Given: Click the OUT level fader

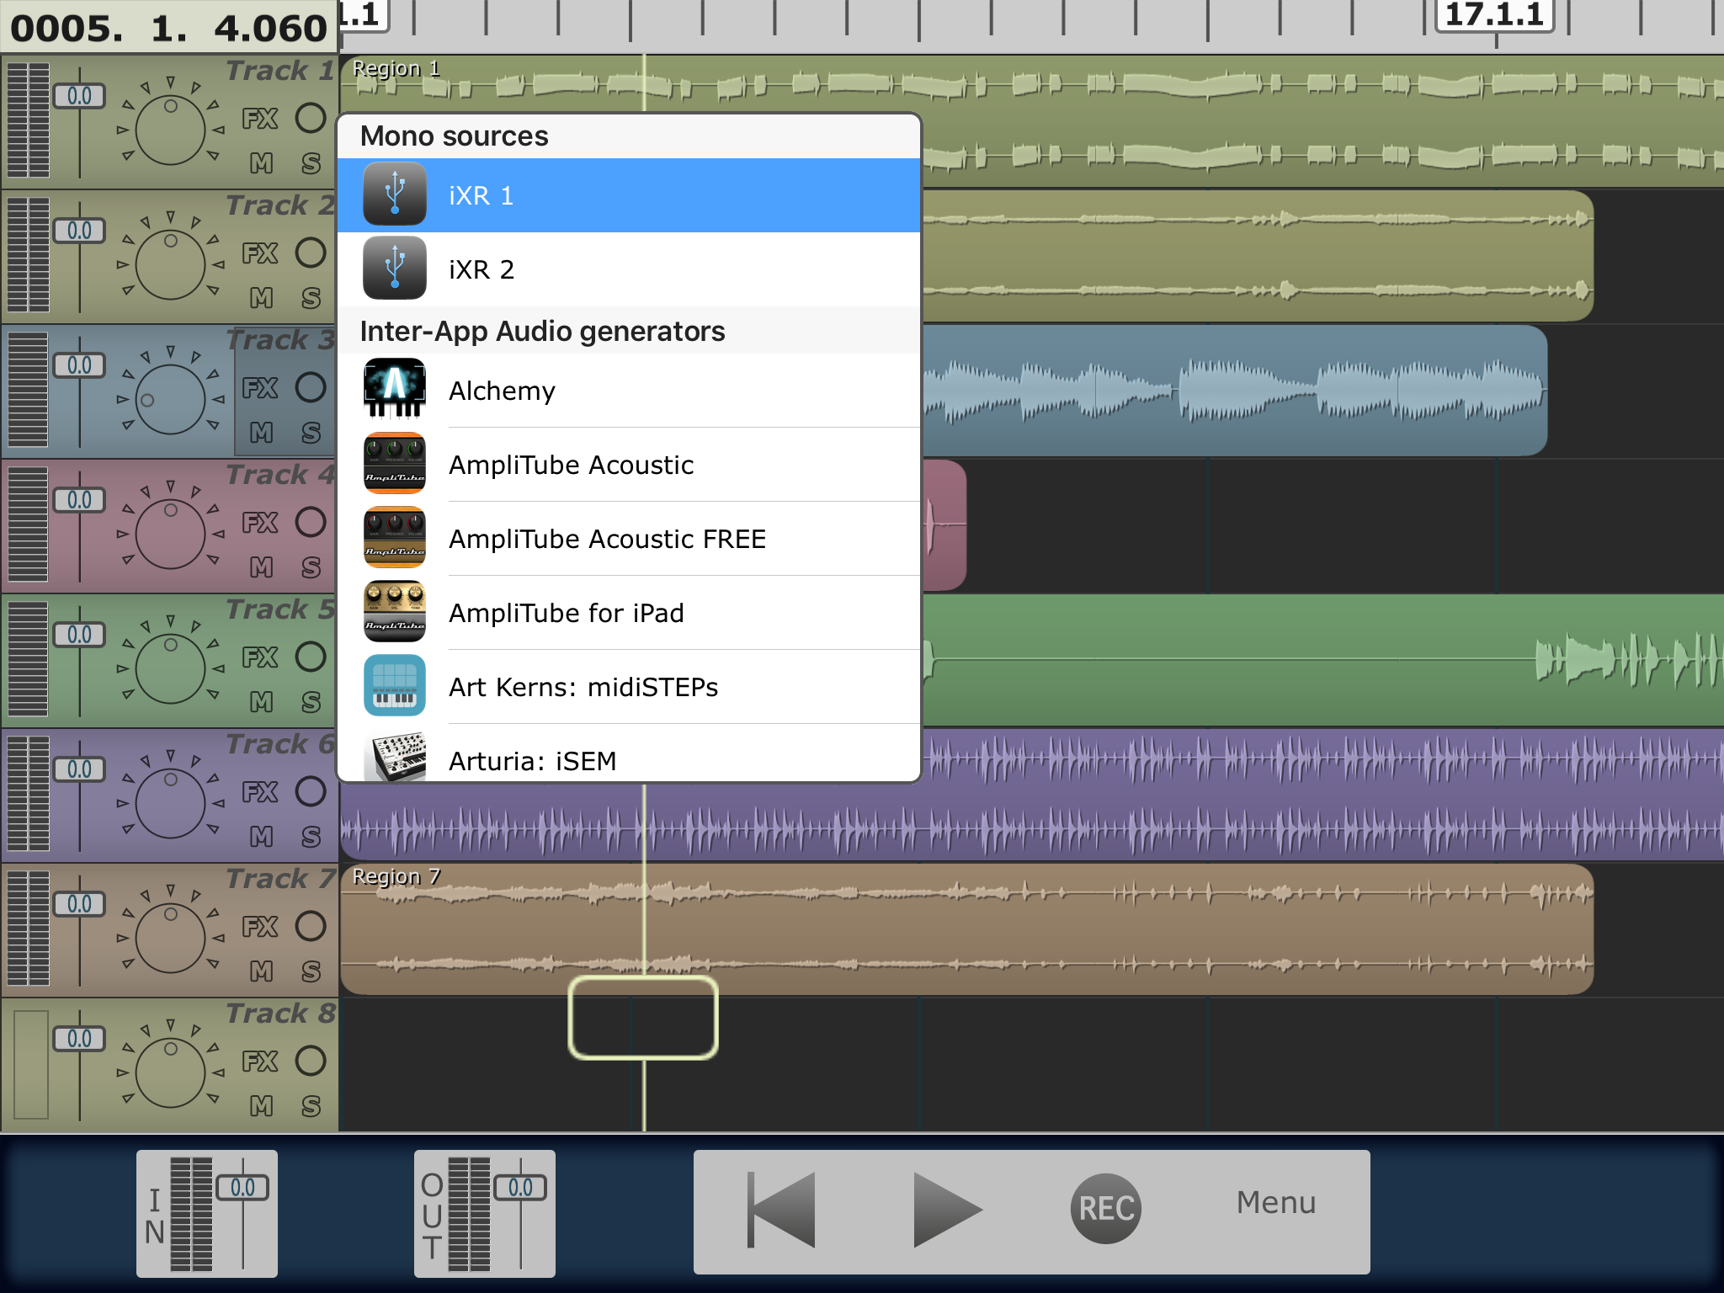Looking at the screenshot, I should pyautogui.click(x=520, y=1188).
